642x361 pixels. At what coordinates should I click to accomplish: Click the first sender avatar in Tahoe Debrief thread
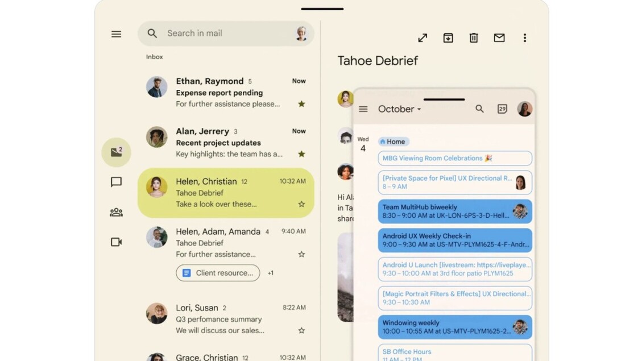click(345, 99)
